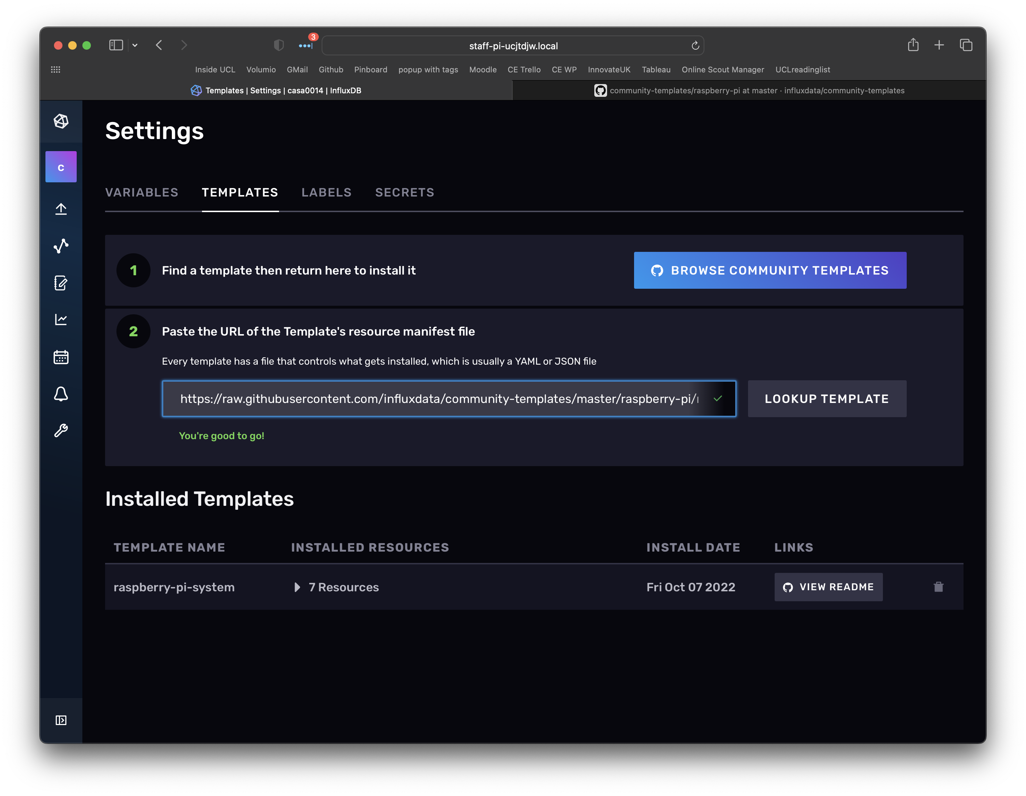
Task: Click the InfluxDB logo icon in sidebar
Action: [x=61, y=122]
